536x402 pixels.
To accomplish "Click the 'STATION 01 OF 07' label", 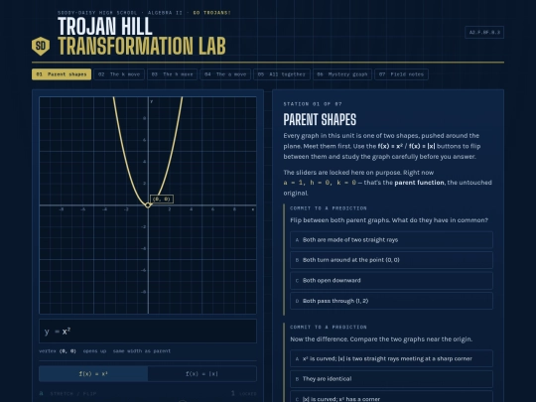I will coord(313,104).
